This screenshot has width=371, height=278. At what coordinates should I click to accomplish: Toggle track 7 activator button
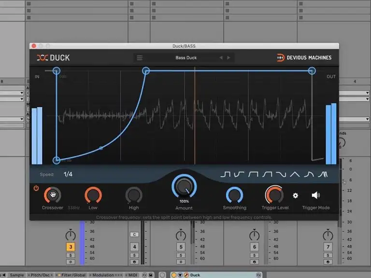click(x=328, y=247)
